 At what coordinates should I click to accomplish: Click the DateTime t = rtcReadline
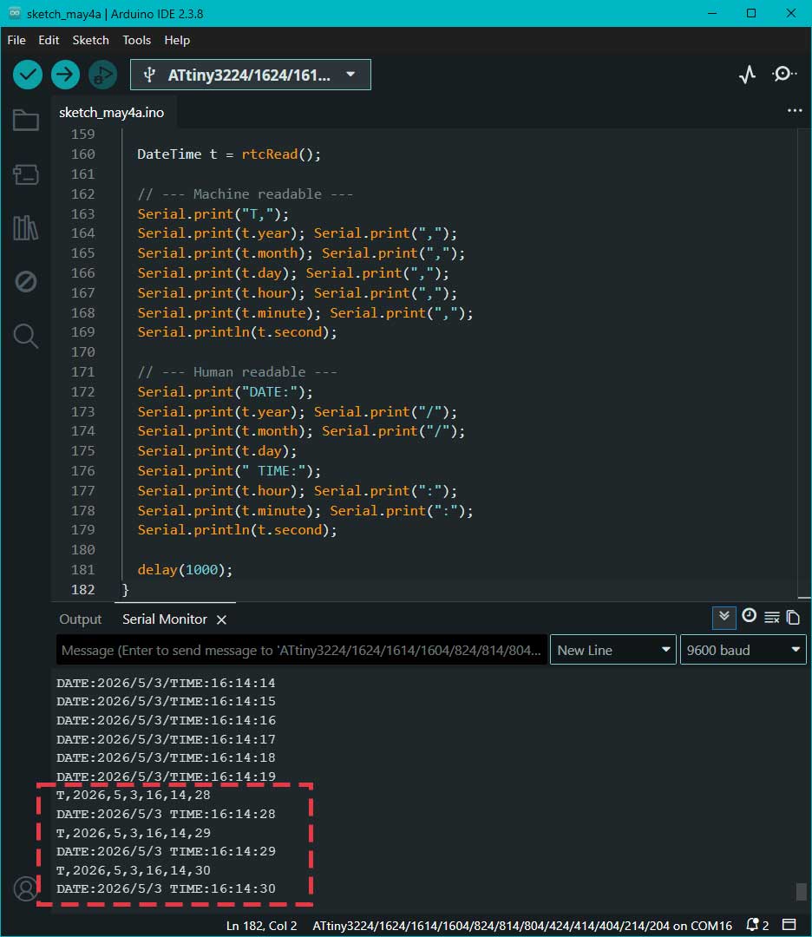(x=229, y=154)
